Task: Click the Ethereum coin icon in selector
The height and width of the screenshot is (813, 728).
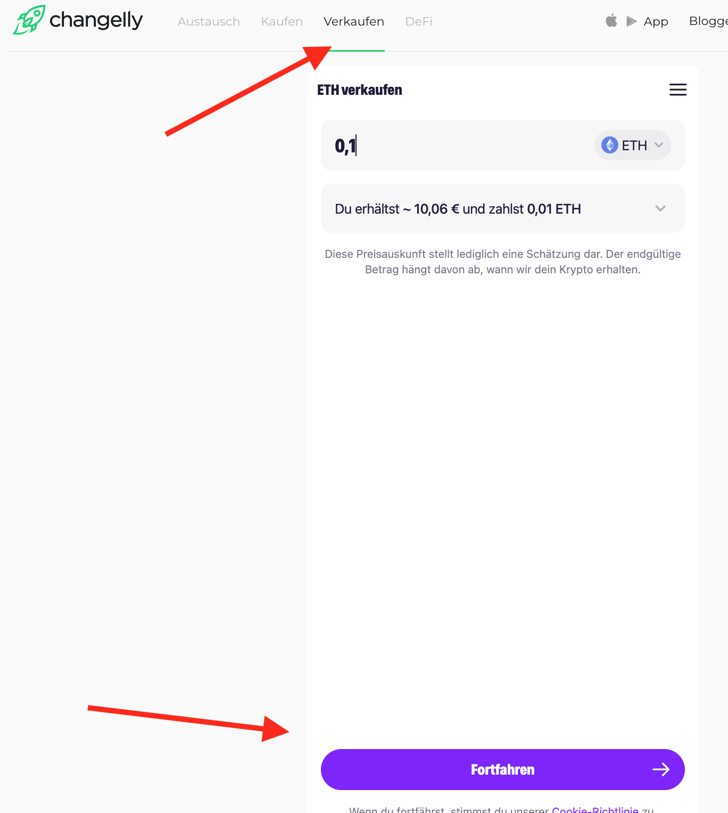Action: click(x=609, y=145)
